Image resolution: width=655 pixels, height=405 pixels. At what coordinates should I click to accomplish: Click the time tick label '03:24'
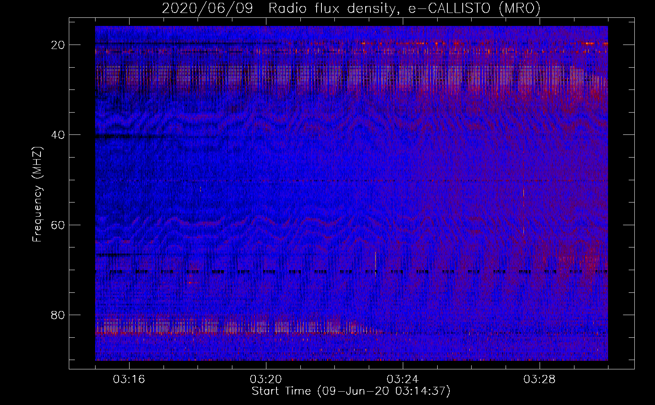(x=403, y=379)
